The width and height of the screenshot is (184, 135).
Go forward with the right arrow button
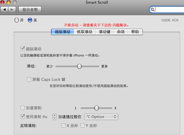pos(12,9)
